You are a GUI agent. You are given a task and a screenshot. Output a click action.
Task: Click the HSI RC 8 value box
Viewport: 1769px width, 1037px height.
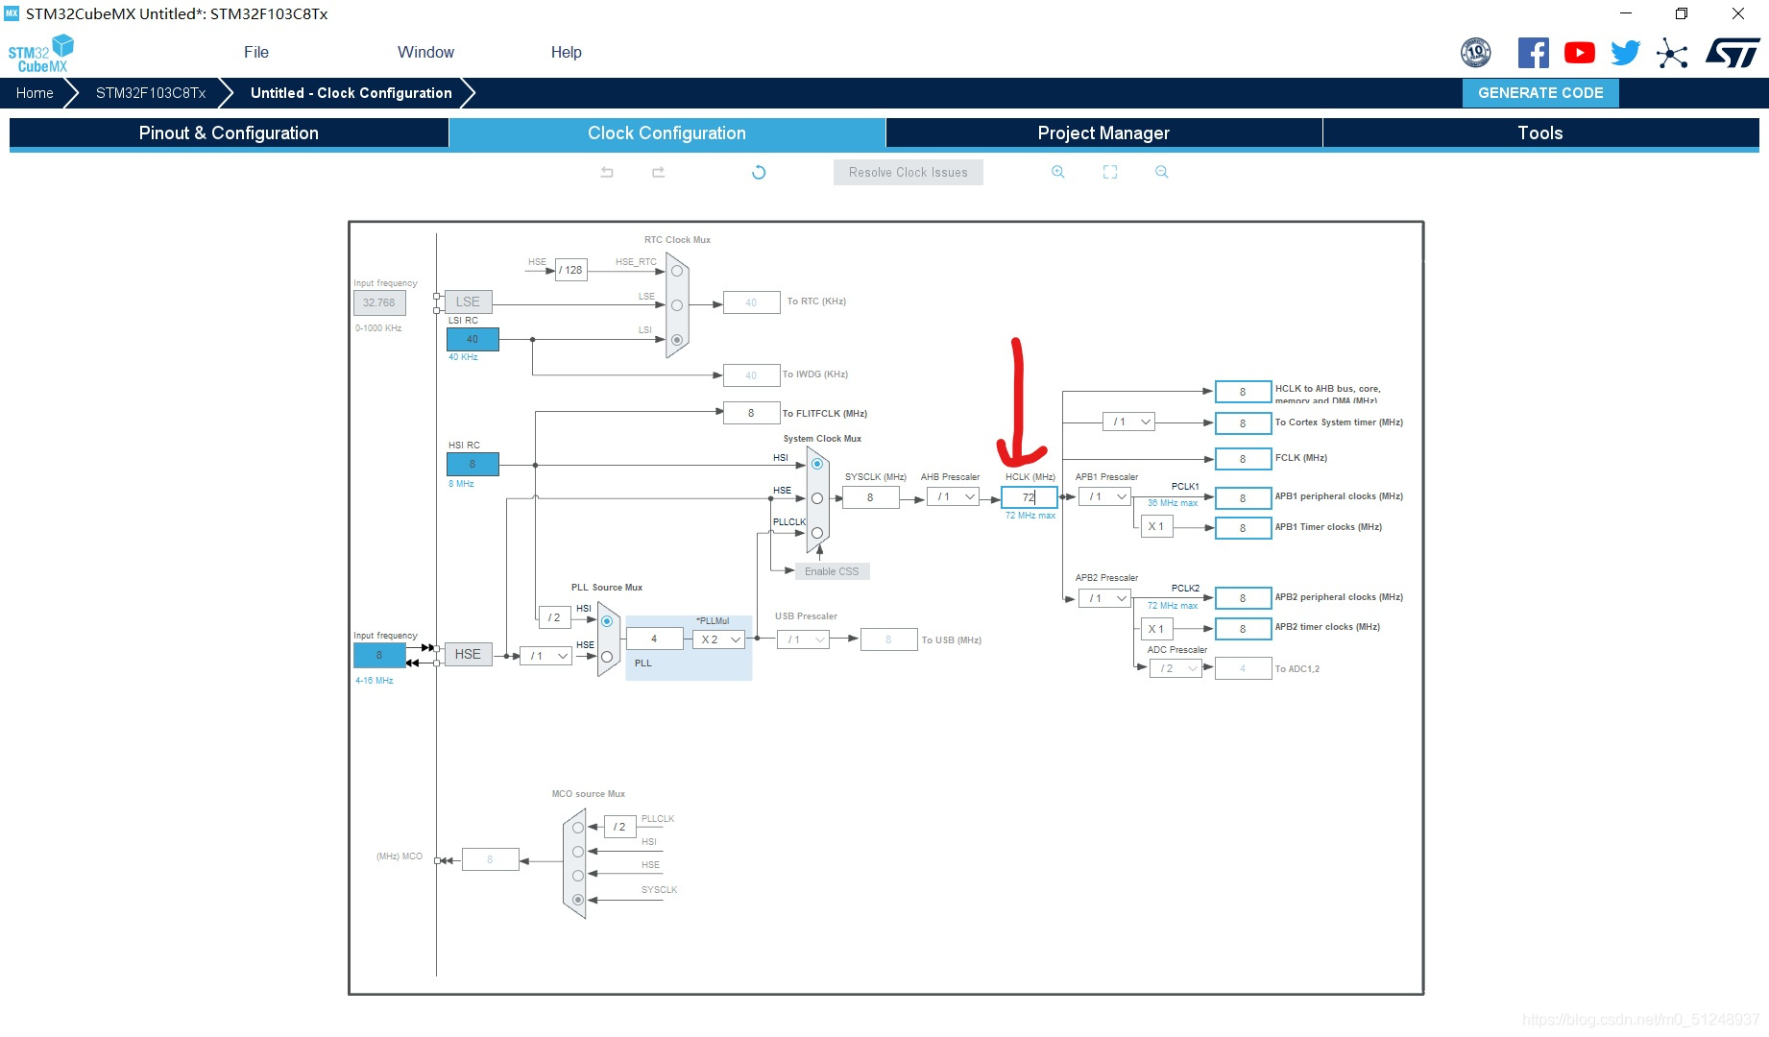[x=473, y=464]
